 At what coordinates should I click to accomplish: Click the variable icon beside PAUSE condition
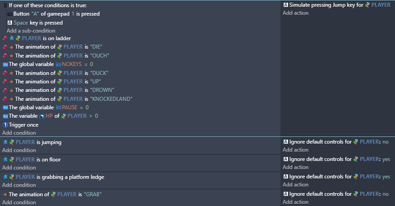pyautogui.click(x=5, y=108)
